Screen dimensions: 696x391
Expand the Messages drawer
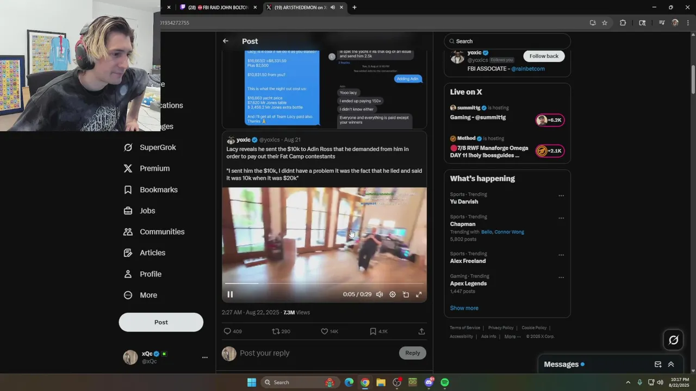tap(671, 364)
